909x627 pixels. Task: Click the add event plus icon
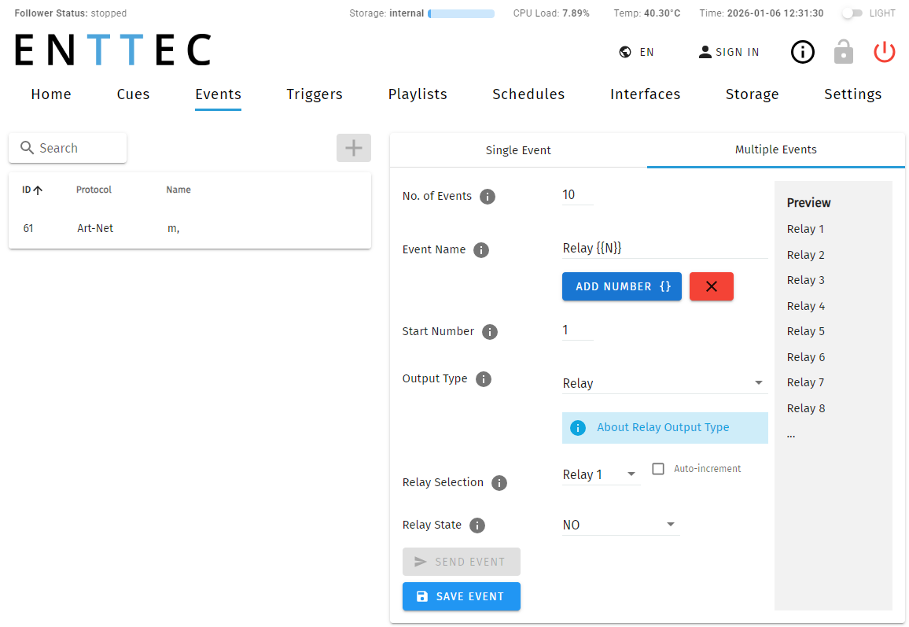point(354,148)
